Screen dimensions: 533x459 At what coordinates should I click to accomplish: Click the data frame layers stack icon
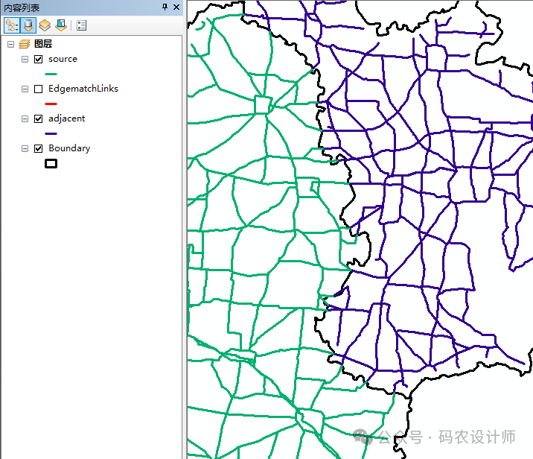(x=25, y=44)
